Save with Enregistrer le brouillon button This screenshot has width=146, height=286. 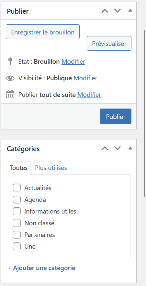43,32
